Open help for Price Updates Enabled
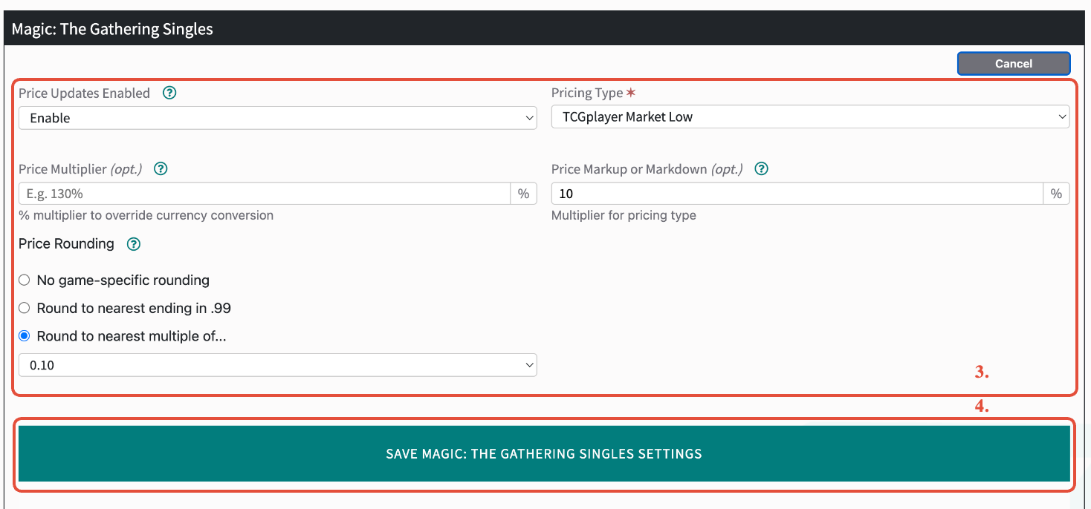The image size is (1091, 509). [169, 93]
